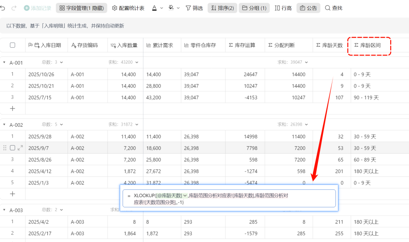The image size is (409, 242).
Task: Open 排序(2) sort settings
Action: coord(222,8)
